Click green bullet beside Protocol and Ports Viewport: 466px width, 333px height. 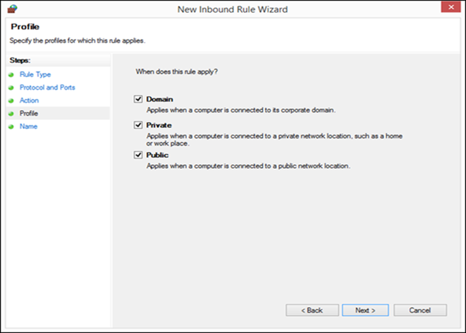[11, 88]
